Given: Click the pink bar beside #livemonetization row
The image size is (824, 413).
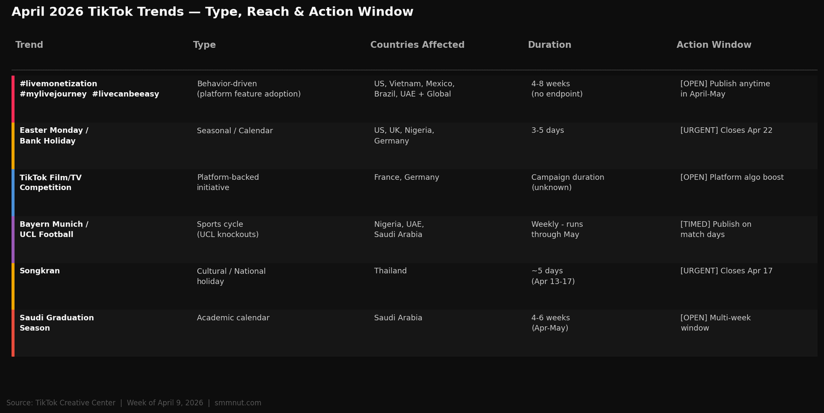Looking at the screenshot, I should pos(13,99).
